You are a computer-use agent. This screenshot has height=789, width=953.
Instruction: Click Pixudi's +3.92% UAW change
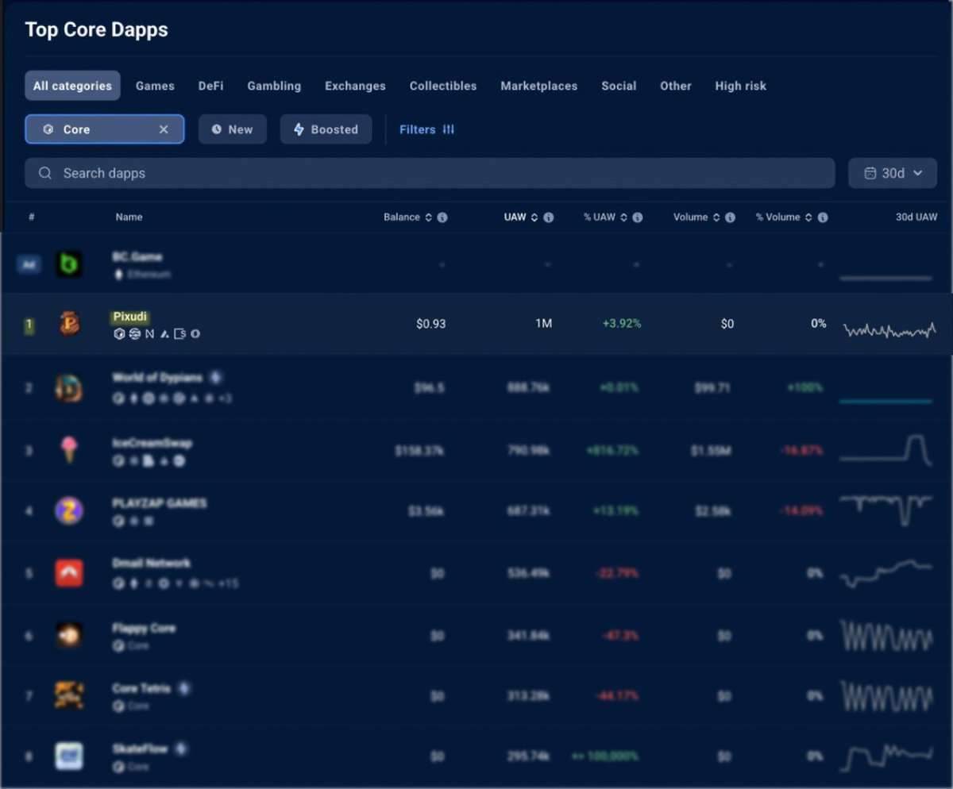[622, 324]
